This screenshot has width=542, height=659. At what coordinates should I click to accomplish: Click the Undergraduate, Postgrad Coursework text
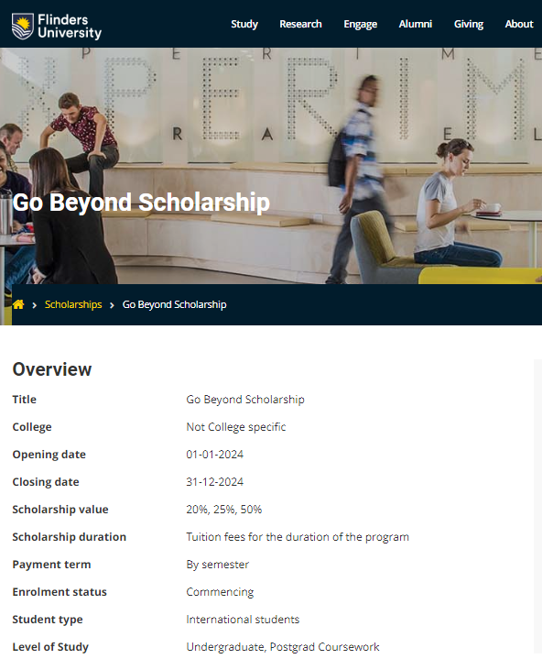(x=283, y=647)
